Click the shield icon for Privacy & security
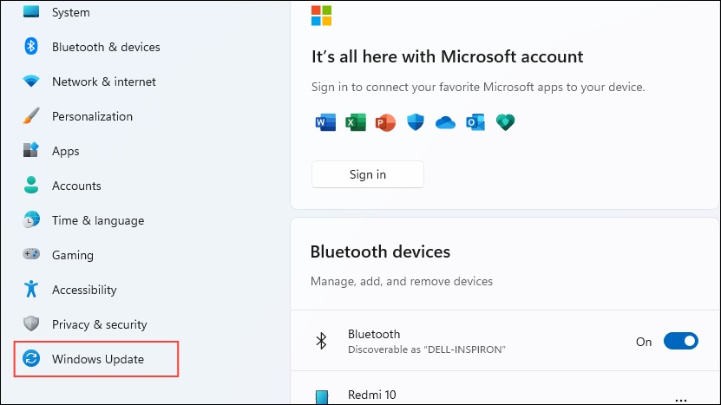 31,323
